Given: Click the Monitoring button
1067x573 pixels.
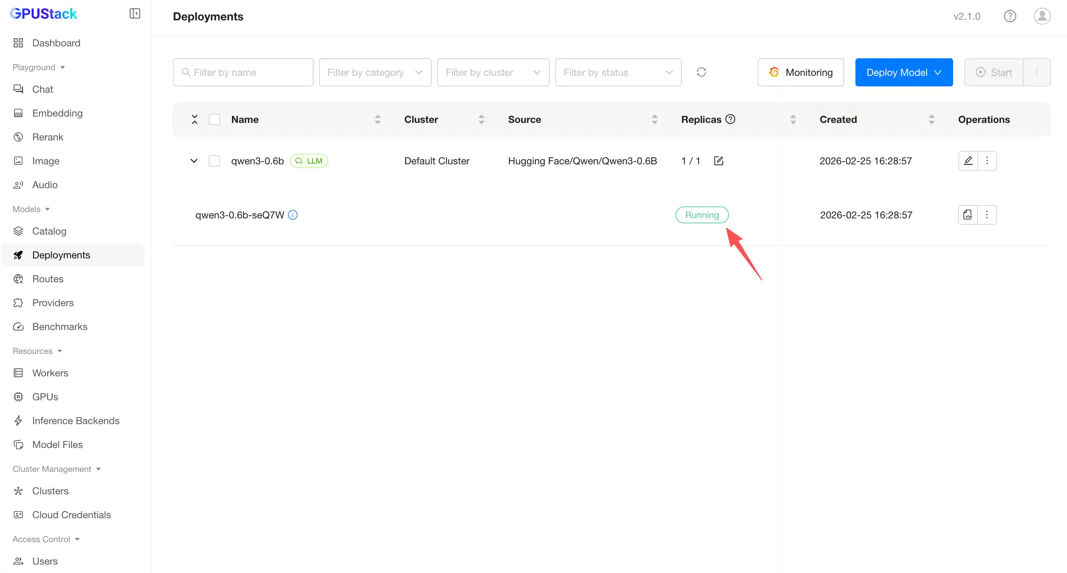Looking at the screenshot, I should click(x=800, y=72).
